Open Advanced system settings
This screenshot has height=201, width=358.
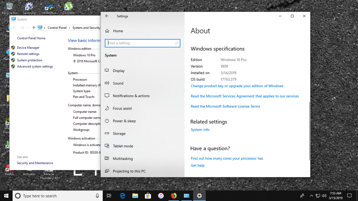(35, 66)
